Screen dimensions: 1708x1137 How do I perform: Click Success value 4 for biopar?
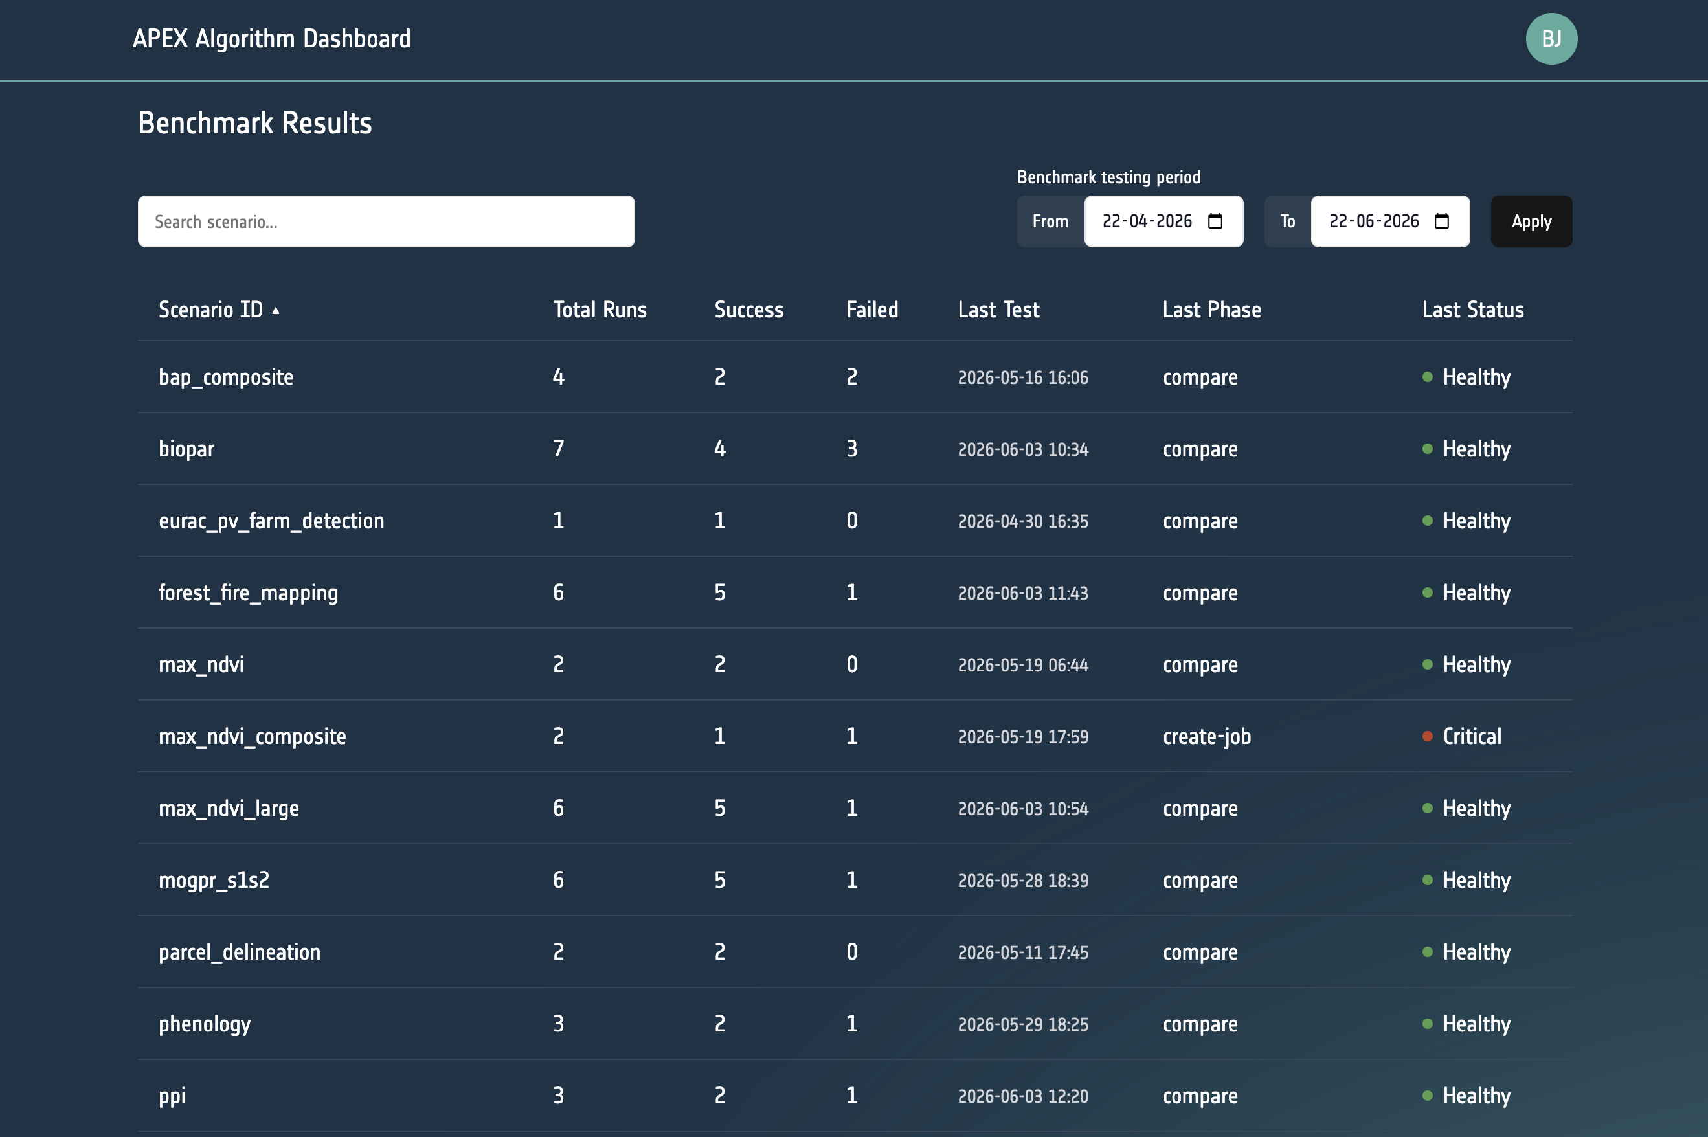[720, 449]
